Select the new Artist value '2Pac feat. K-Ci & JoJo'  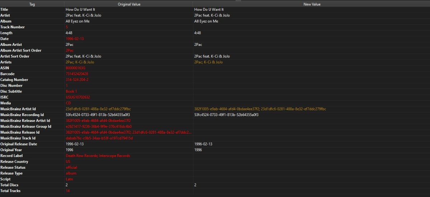212,15
